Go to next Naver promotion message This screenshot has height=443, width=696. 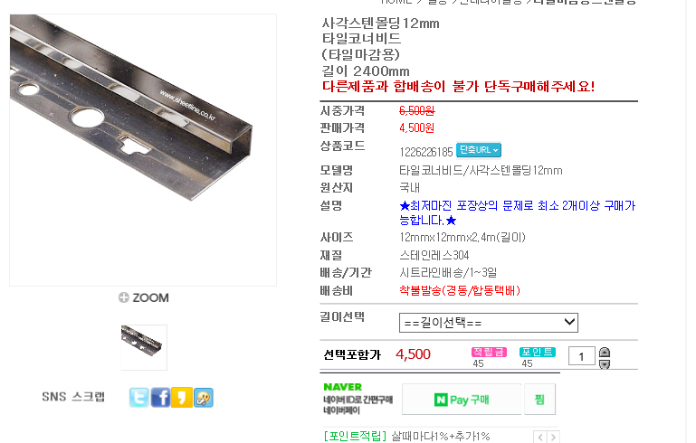coord(553,438)
